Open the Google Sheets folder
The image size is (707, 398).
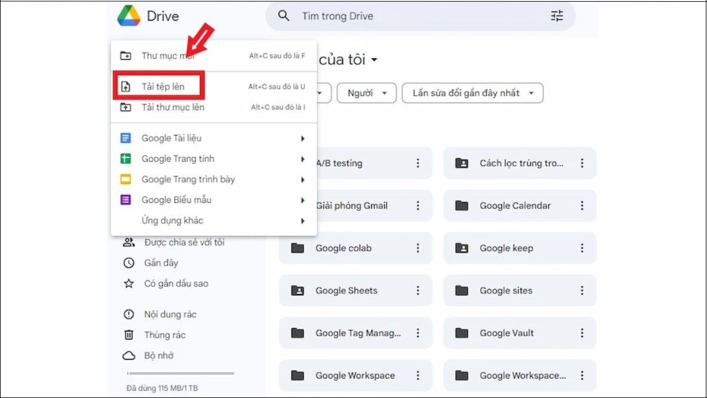356,291
